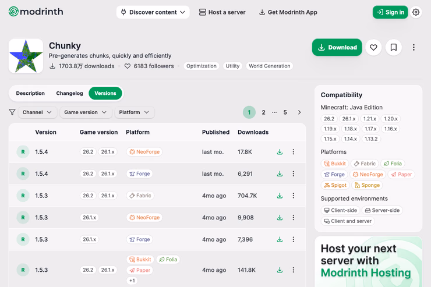Image resolution: width=431 pixels, height=287 pixels.
Task: Click the World Generation category tag
Action: tap(269, 66)
